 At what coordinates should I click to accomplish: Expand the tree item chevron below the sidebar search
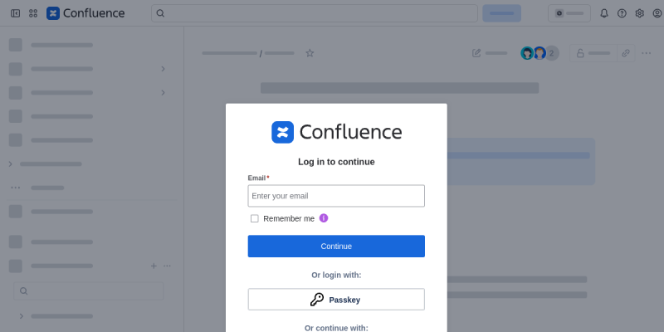tap(22, 316)
